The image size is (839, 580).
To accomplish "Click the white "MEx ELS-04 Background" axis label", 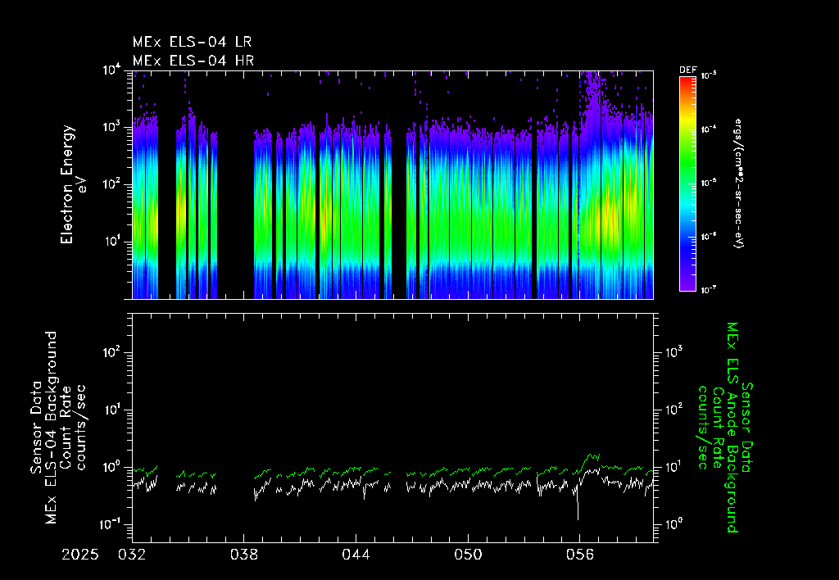I will tap(51, 428).
